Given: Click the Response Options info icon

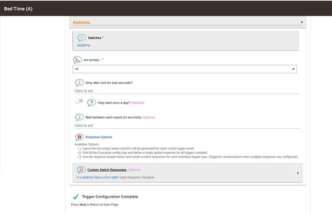Looking at the screenshot, I should (x=80, y=137).
